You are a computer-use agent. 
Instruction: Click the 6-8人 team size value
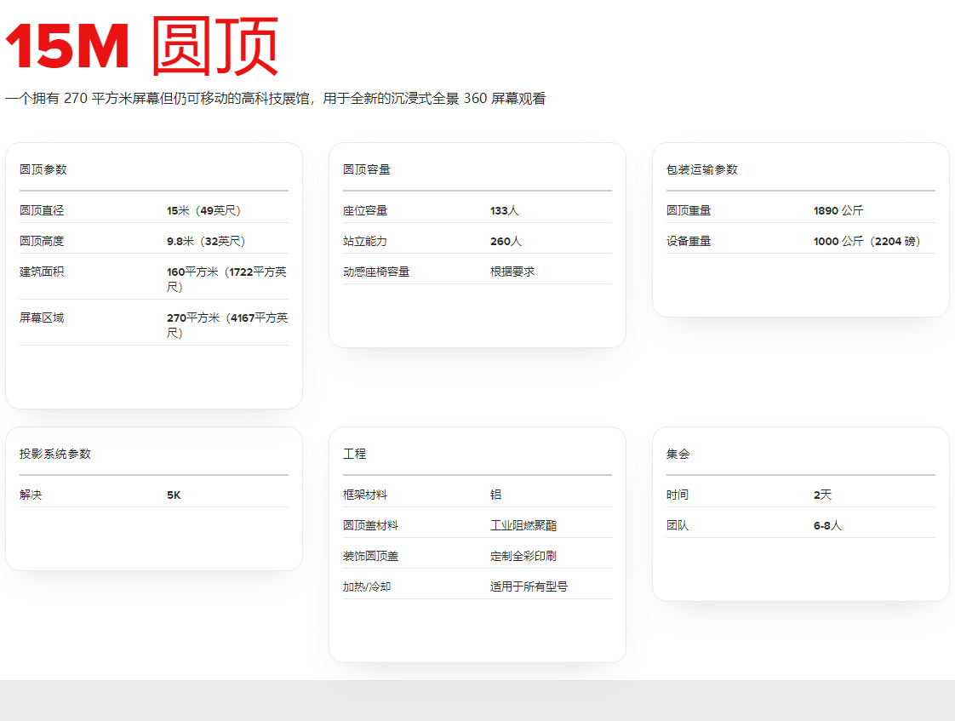827,525
